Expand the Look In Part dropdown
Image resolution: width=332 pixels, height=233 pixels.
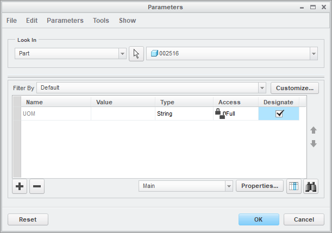[x=122, y=54]
